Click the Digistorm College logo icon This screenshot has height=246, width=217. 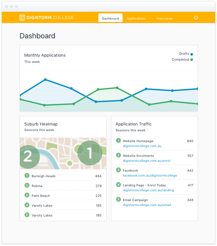tap(22, 18)
